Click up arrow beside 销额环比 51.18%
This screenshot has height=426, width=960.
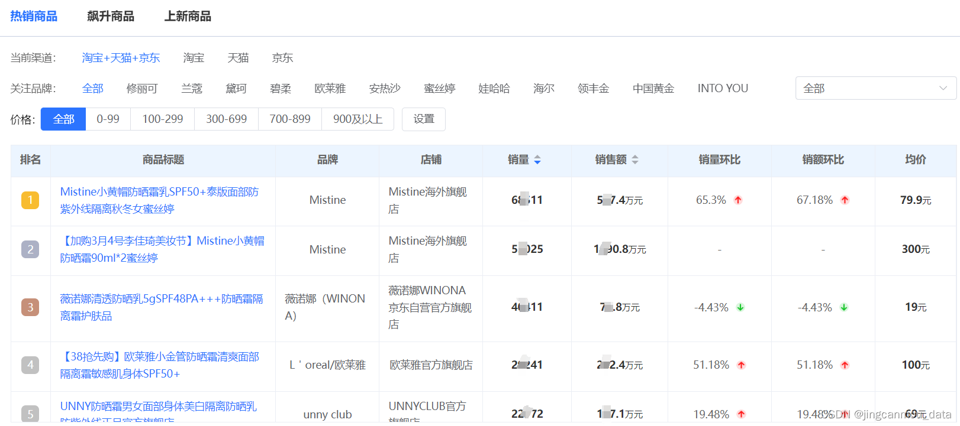(x=845, y=365)
